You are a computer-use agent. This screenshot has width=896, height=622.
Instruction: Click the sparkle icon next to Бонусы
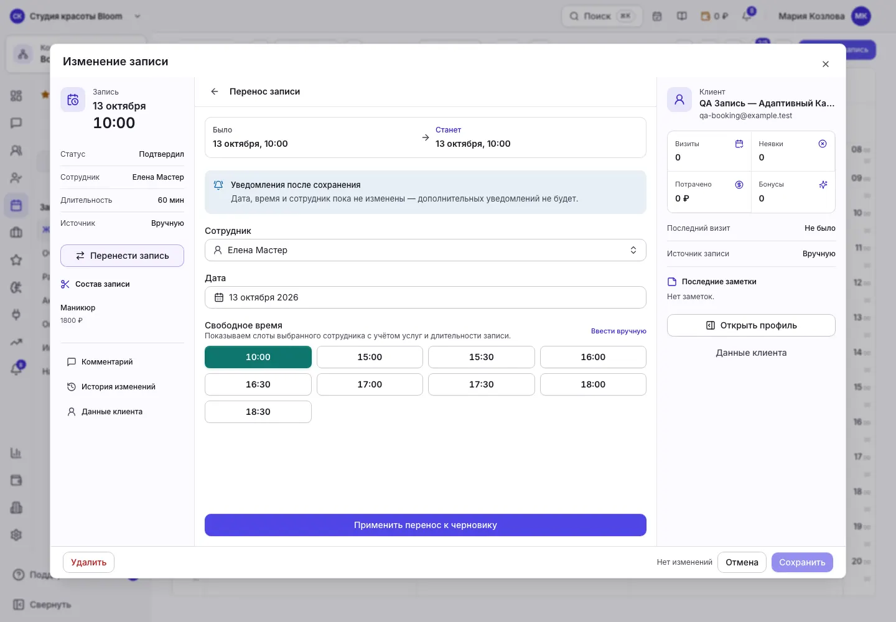823,185
